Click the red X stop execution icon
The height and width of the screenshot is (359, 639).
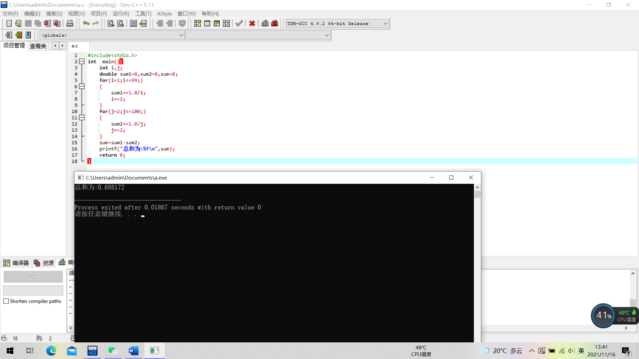tap(252, 24)
